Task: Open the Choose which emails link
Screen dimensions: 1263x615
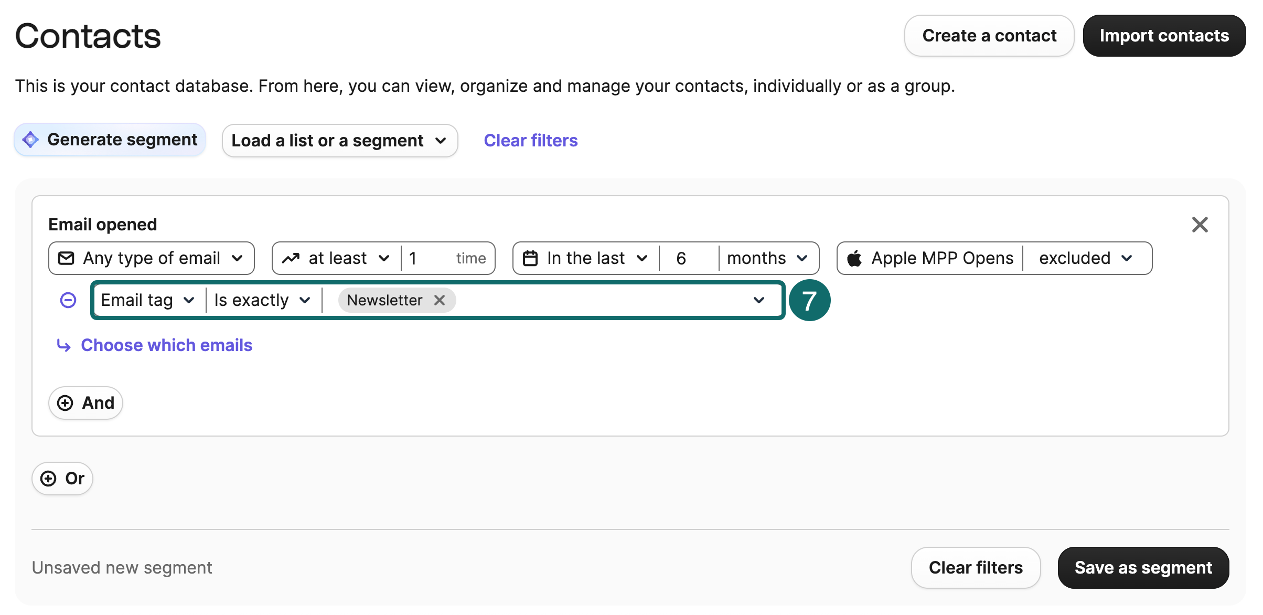Action: pyautogui.click(x=166, y=345)
